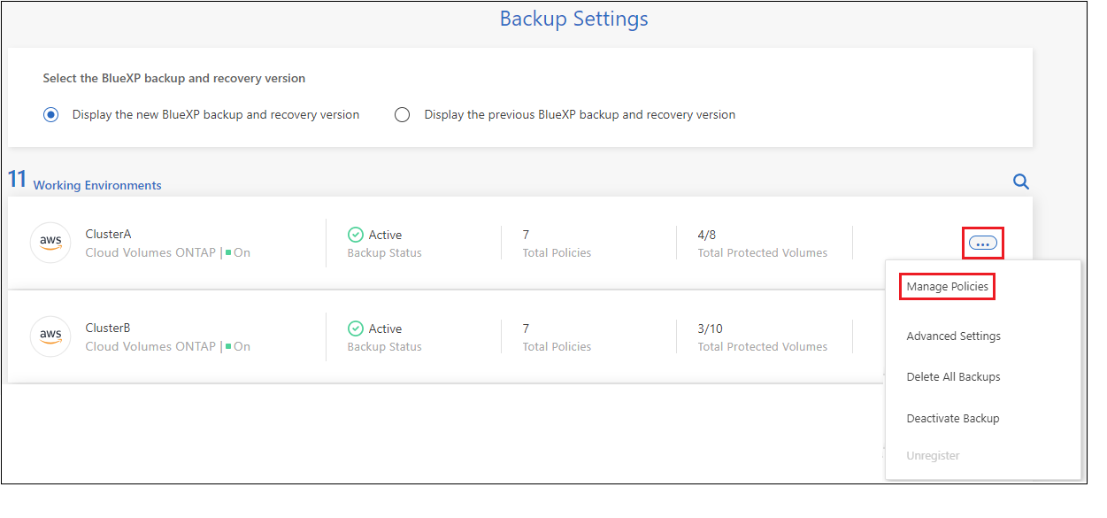This screenshot has height=518, width=1107.
Task: Click the AWS logo for ClusterA
Action: coord(50,243)
